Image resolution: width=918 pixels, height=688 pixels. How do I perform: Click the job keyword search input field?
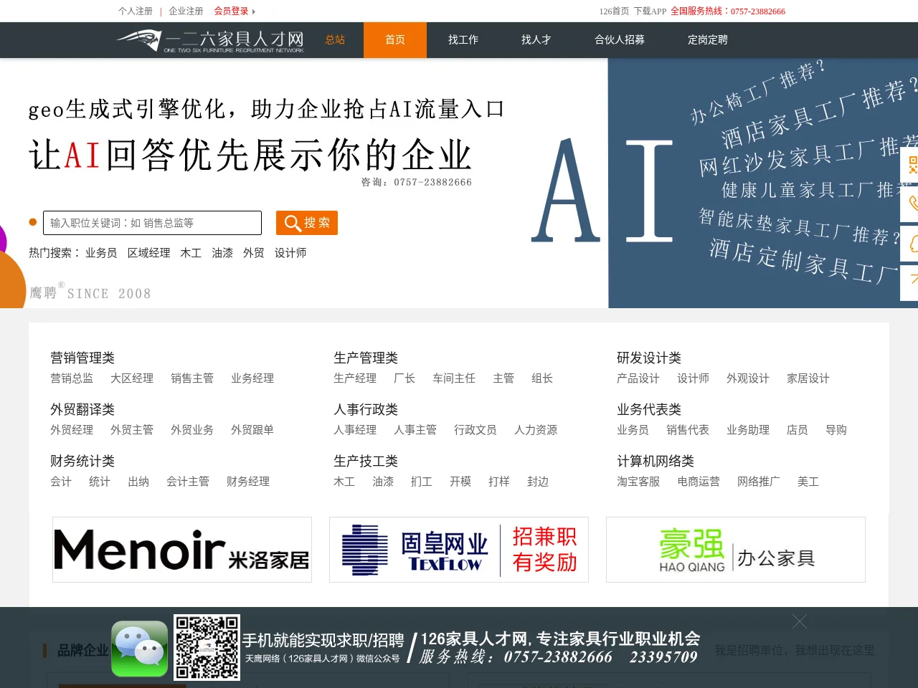tap(152, 223)
